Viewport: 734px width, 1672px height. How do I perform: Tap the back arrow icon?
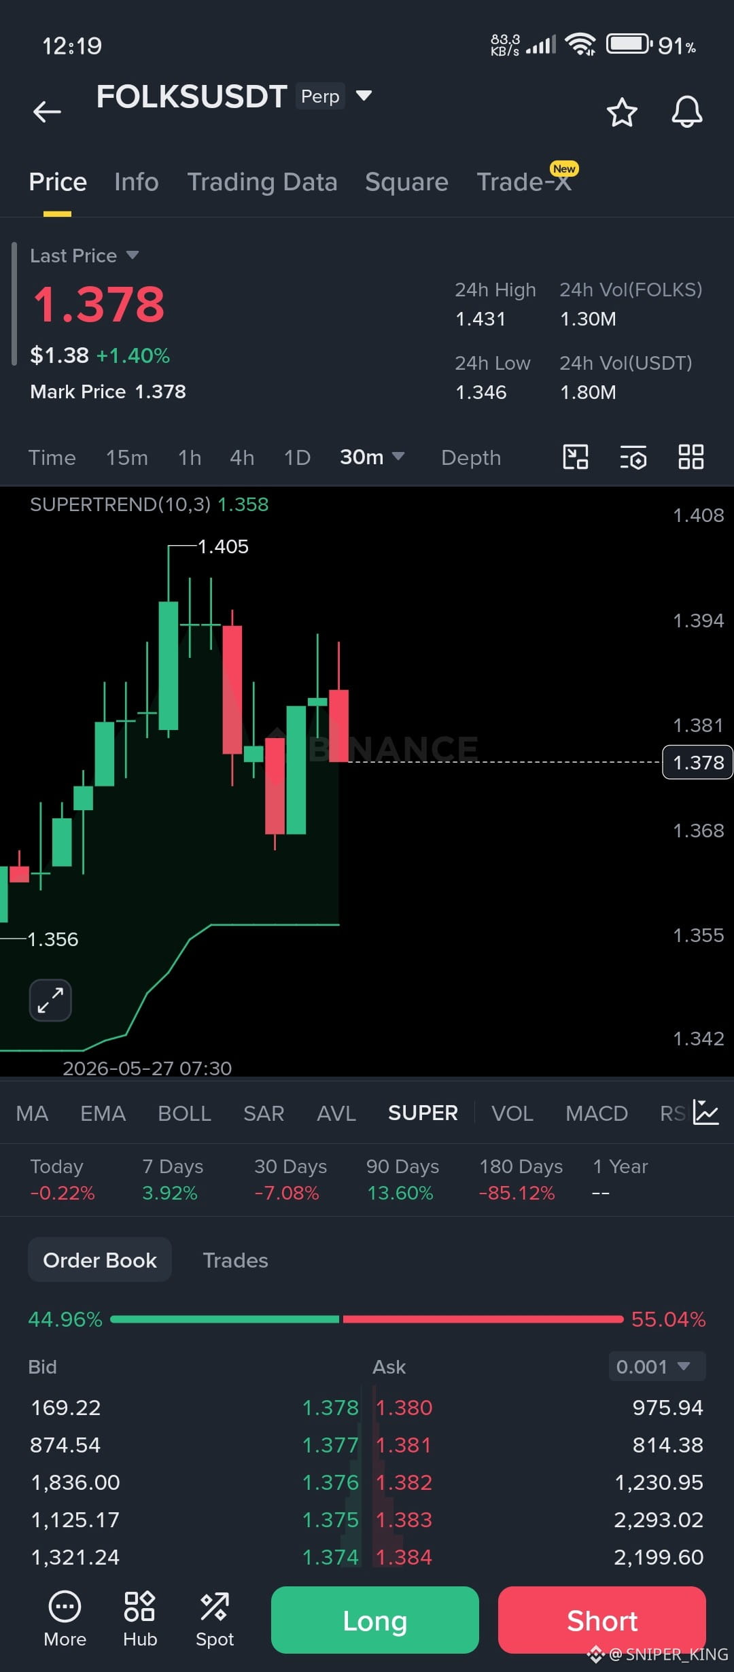(x=47, y=111)
